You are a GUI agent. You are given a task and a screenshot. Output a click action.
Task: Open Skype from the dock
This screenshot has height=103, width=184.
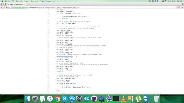click(64, 99)
